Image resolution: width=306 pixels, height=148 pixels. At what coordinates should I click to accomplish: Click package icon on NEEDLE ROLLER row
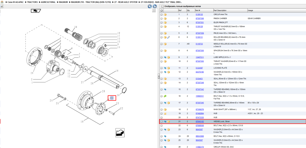(x=165, y=44)
